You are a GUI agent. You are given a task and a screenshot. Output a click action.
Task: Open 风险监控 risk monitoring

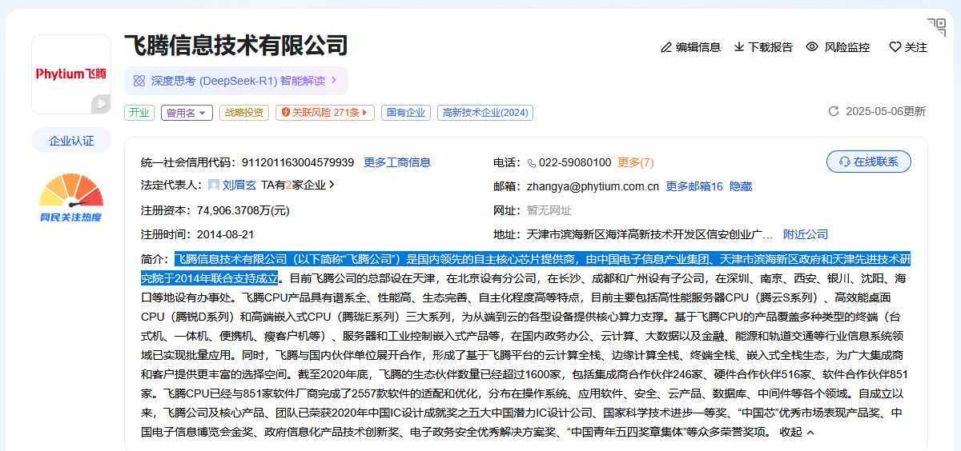coord(838,47)
